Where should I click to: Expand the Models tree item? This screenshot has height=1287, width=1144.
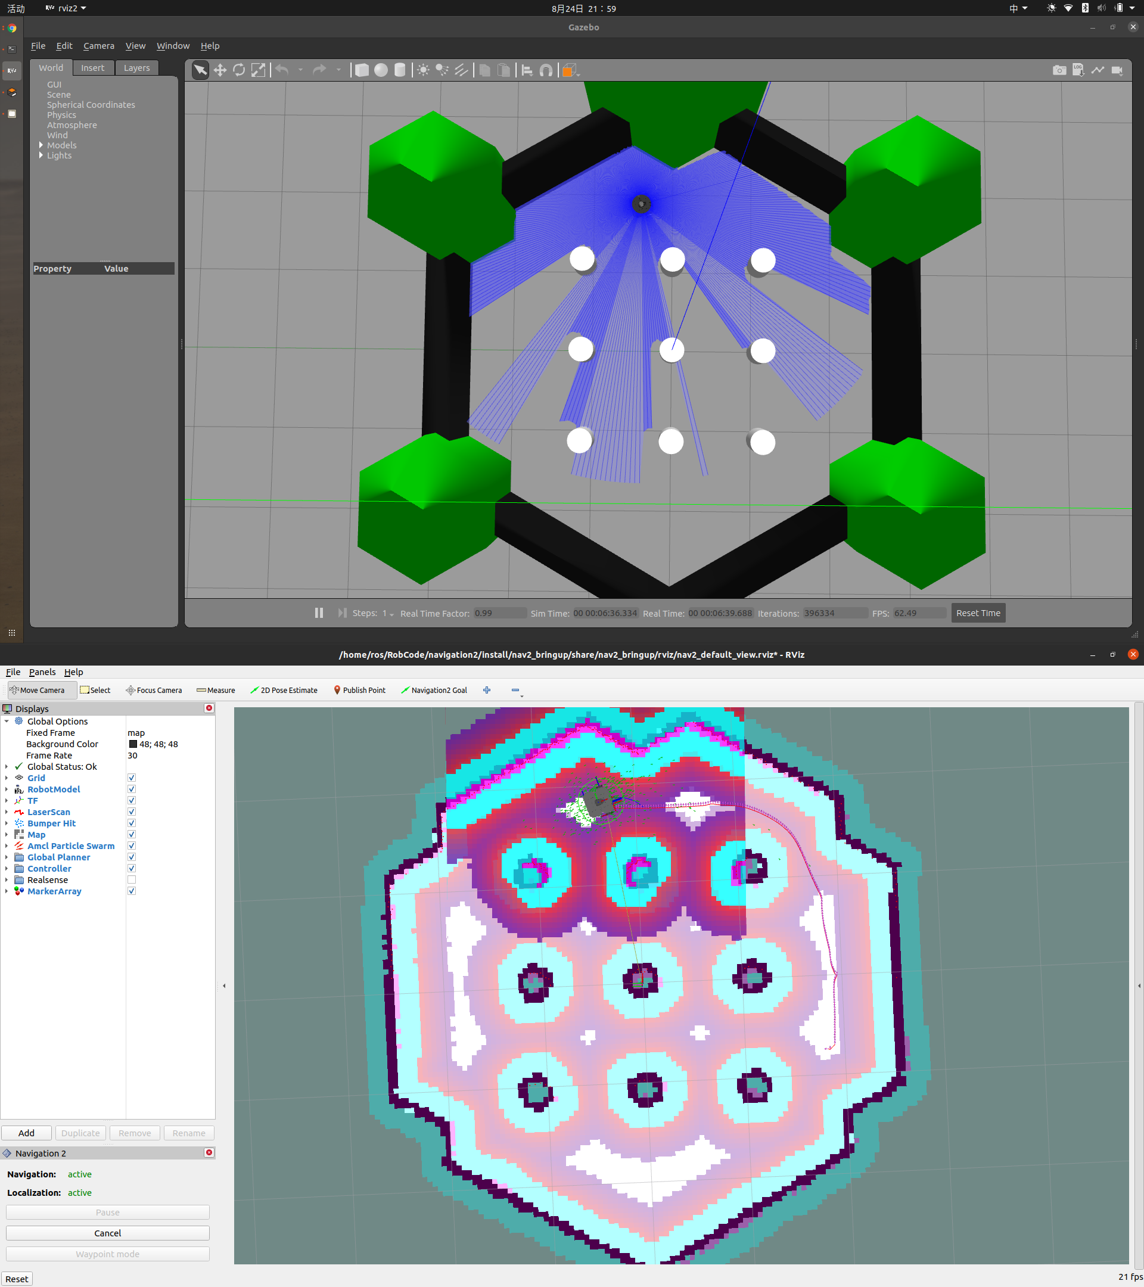(41, 145)
